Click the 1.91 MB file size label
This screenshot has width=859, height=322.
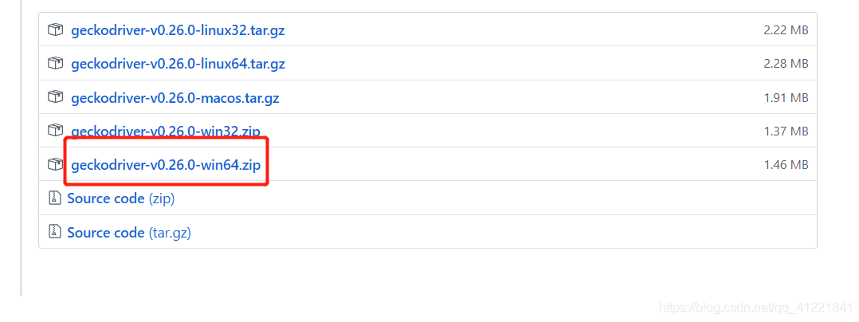[786, 98]
